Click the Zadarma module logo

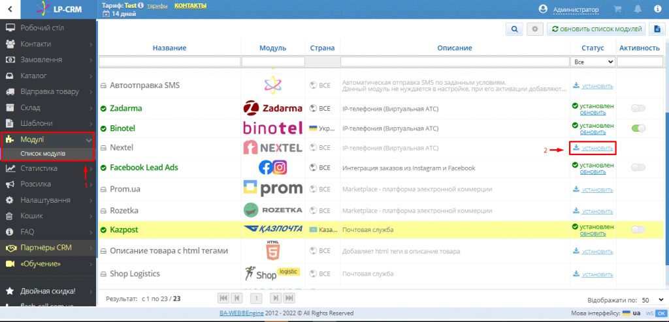point(272,108)
